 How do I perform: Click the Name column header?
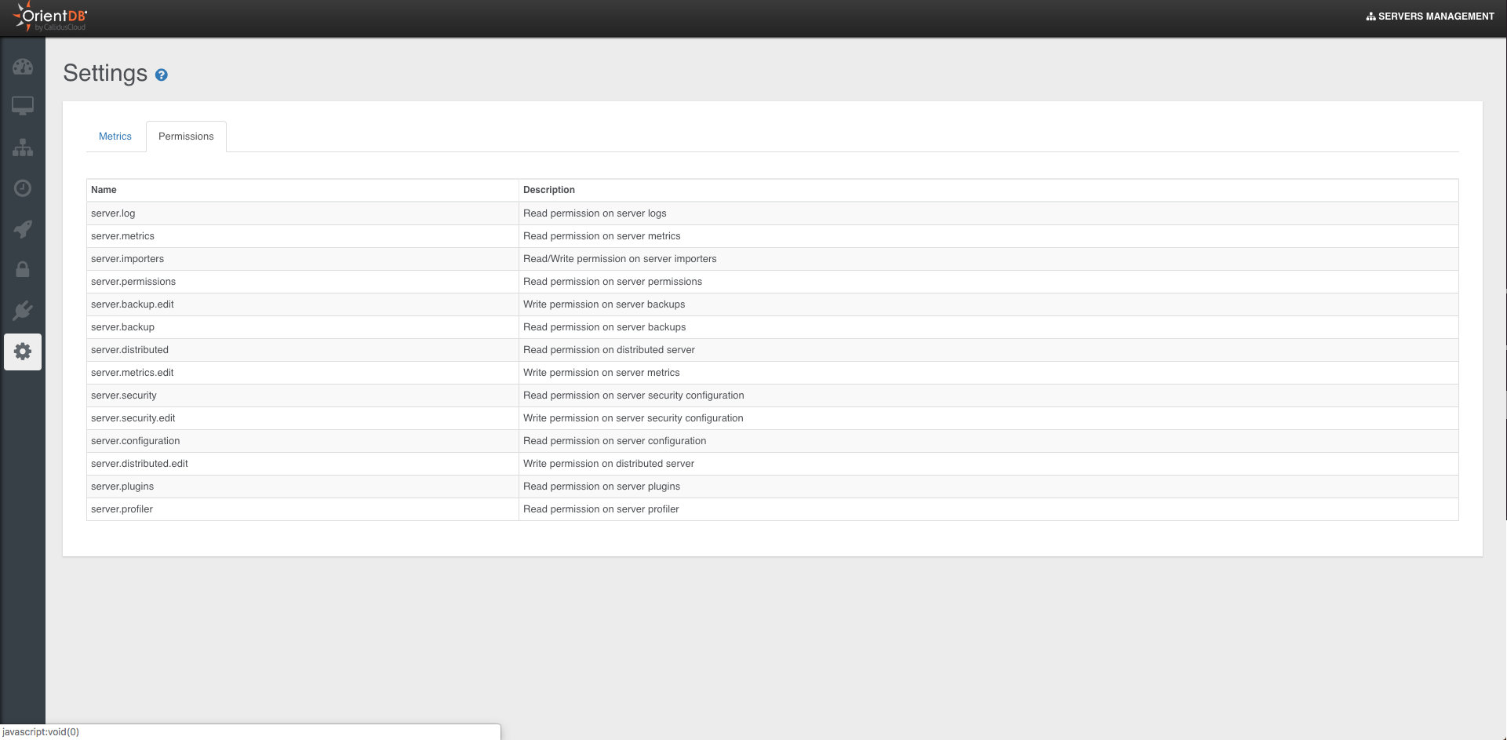click(104, 190)
